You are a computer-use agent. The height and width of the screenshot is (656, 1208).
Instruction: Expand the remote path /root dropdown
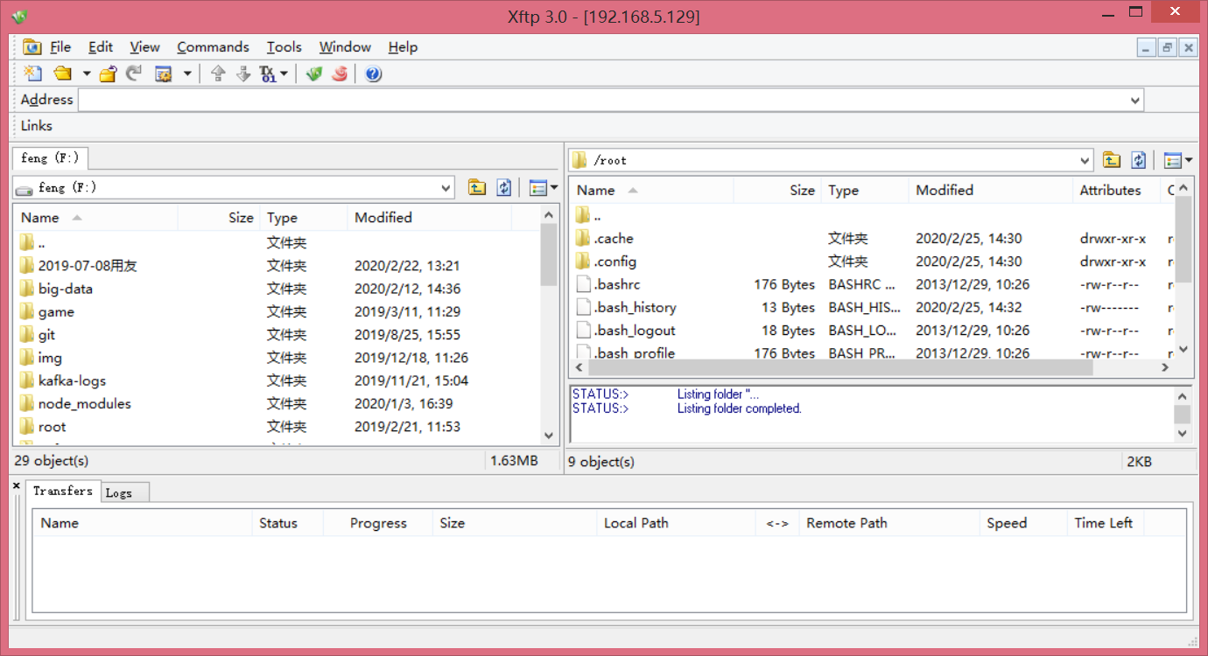click(x=1085, y=159)
